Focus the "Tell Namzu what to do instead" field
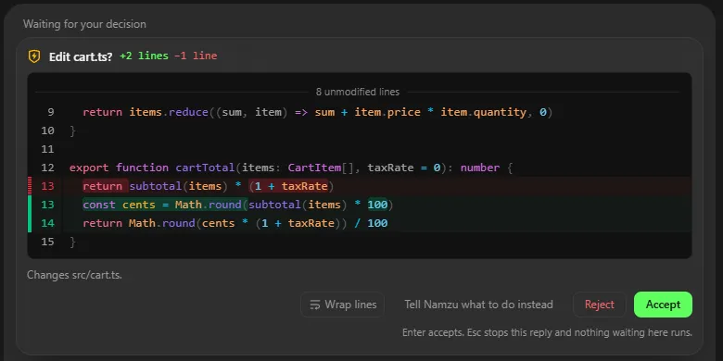The height and width of the screenshot is (361, 723). pyautogui.click(x=478, y=305)
